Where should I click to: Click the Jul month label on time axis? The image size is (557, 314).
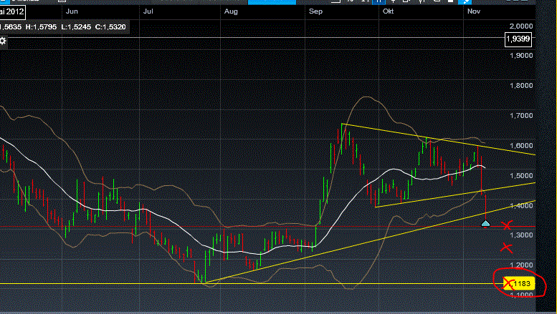149,11
